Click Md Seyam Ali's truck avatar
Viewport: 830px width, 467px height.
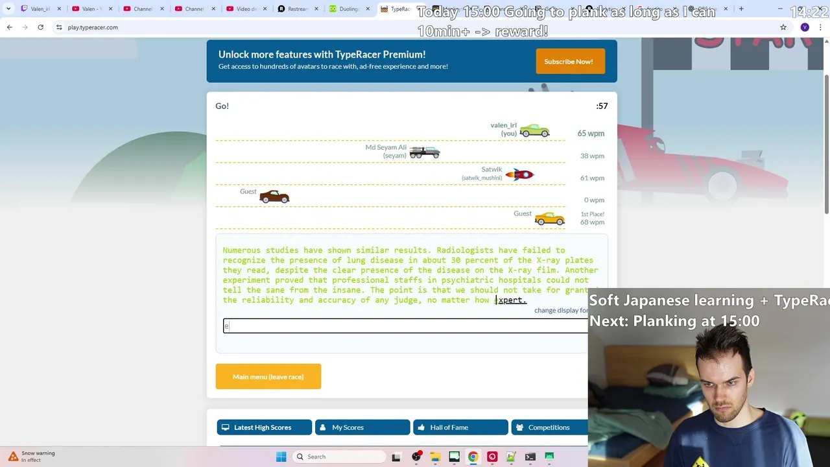(x=425, y=152)
